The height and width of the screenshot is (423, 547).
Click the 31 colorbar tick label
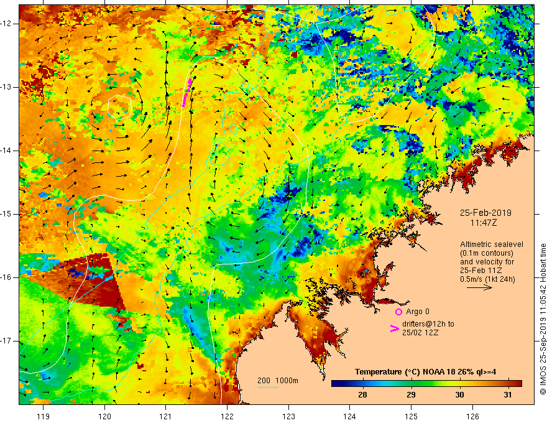coord(508,395)
